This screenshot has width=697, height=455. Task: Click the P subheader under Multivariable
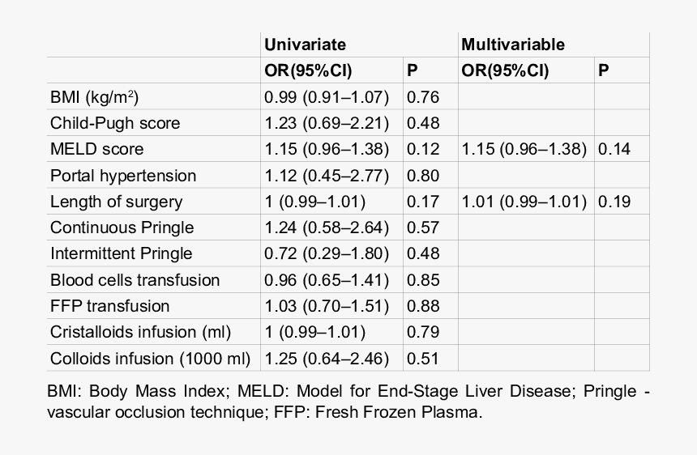click(603, 70)
